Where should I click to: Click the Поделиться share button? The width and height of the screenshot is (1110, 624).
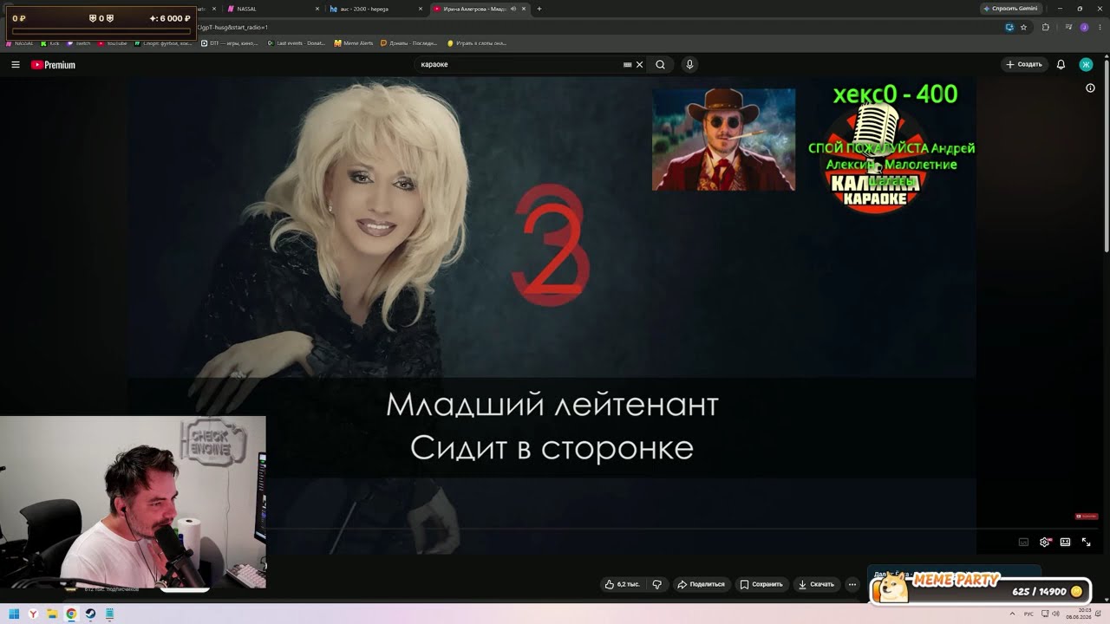coord(701,584)
